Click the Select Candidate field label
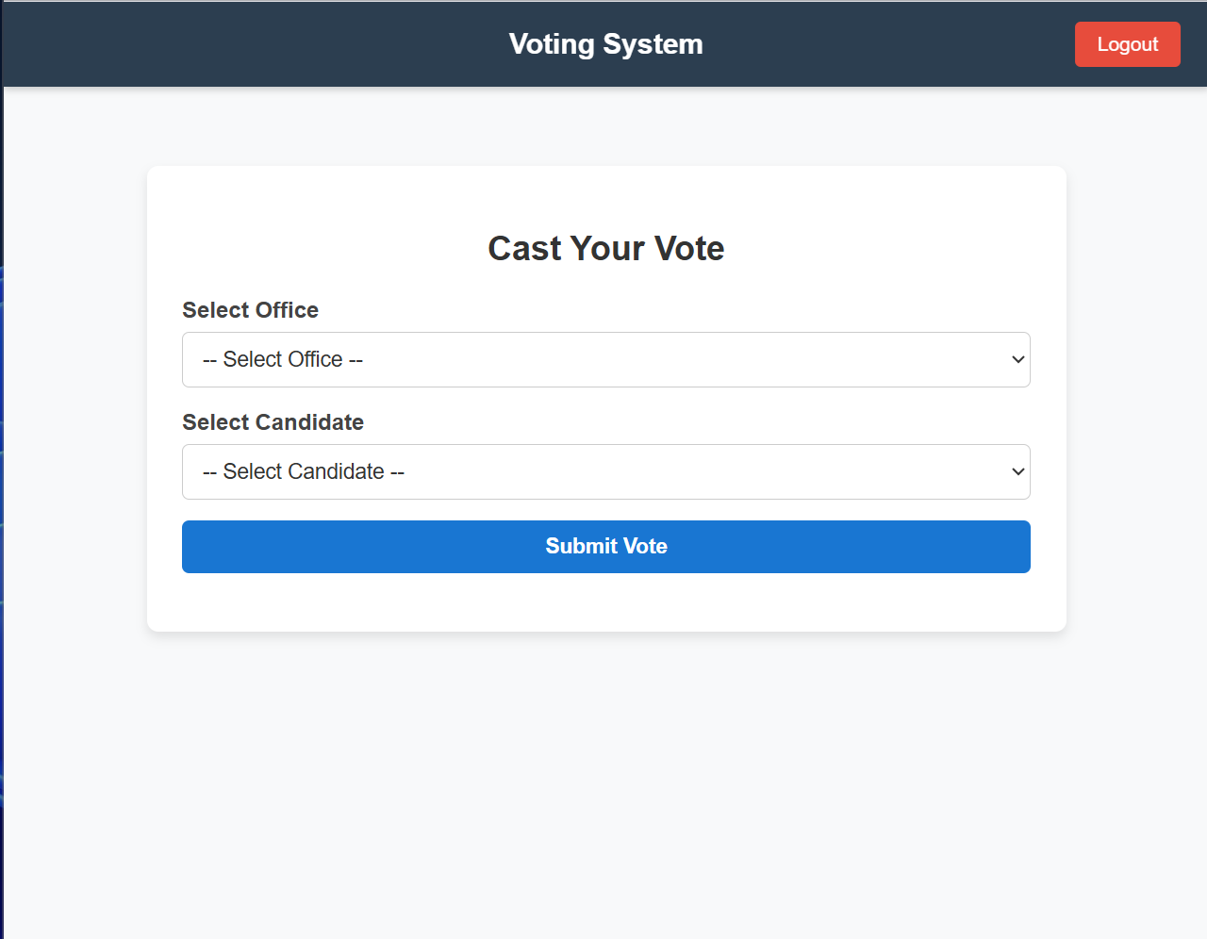 (273, 422)
